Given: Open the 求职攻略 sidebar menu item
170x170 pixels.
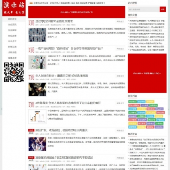Looking at the screenshot, I should click(12, 53).
